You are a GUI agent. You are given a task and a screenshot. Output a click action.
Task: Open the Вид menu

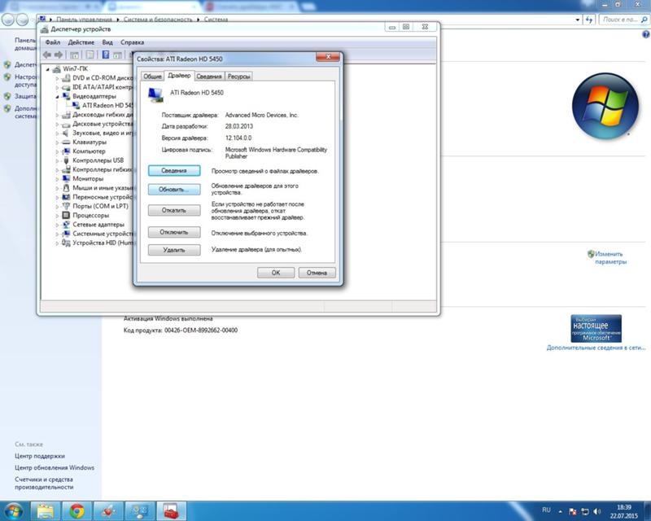point(107,42)
